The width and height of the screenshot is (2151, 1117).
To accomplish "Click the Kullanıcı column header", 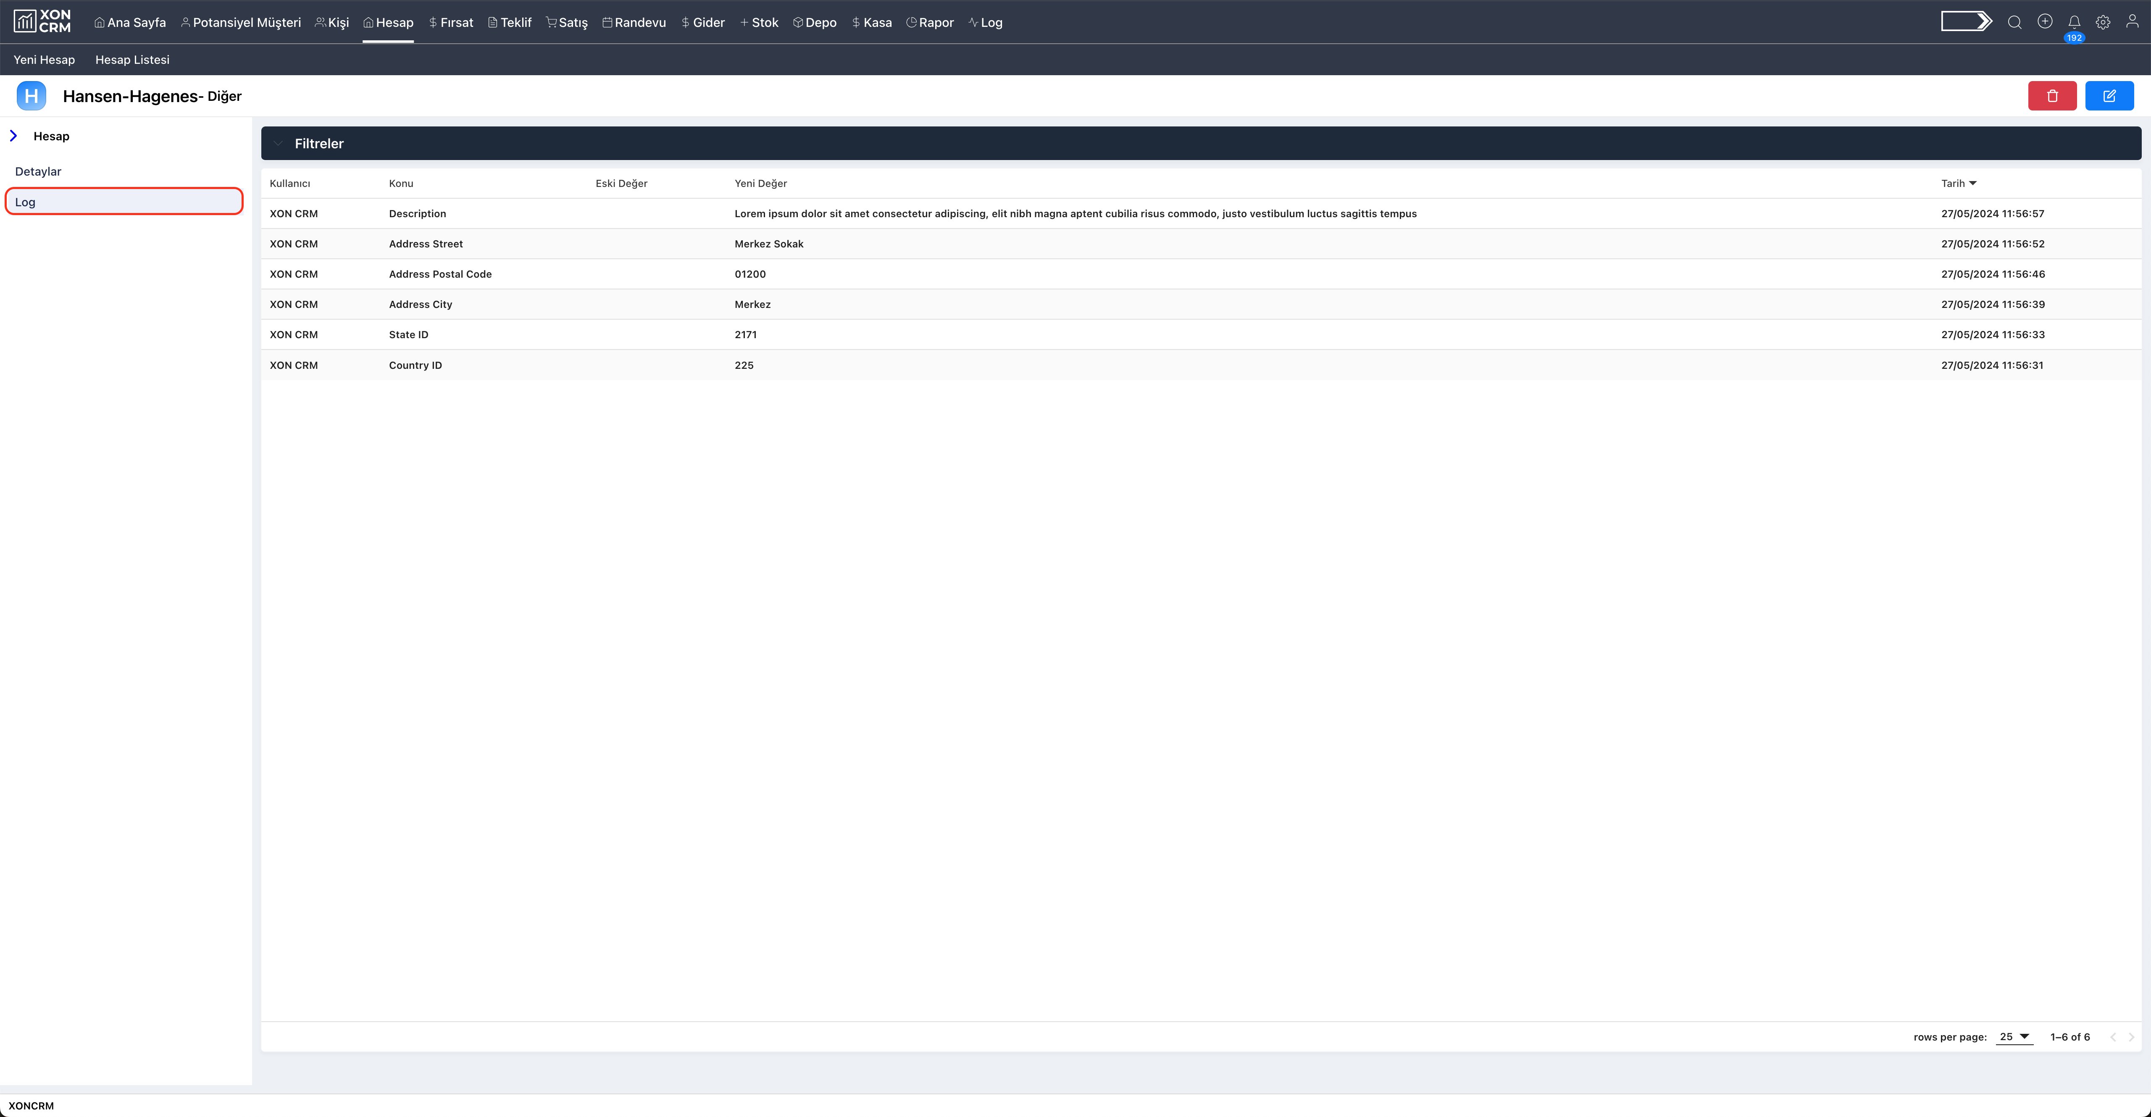I will point(290,183).
